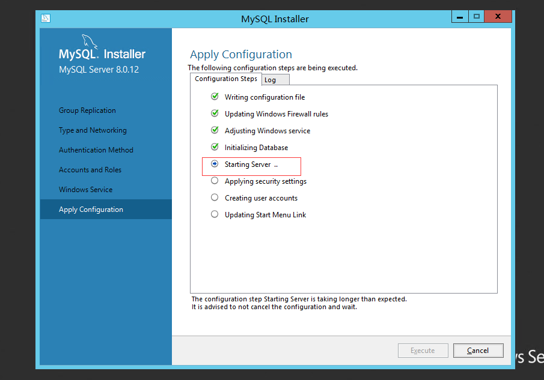Click the 'MySQL Server 8.0.12' sidebar label

pyautogui.click(x=99, y=70)
